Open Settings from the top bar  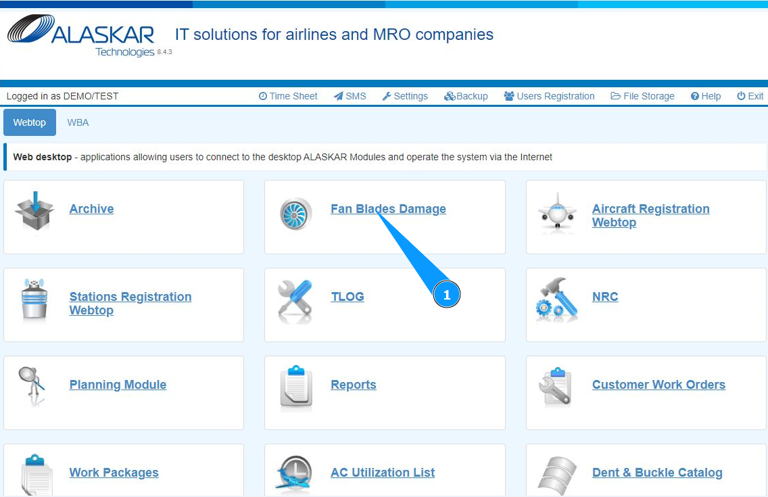pos(405,96)
